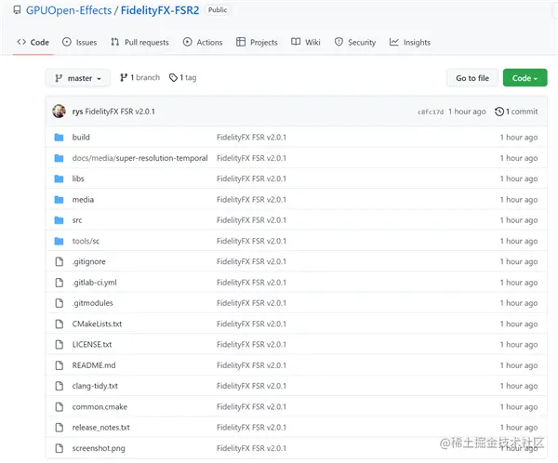Click the folder icon for media

coord(60,200)
